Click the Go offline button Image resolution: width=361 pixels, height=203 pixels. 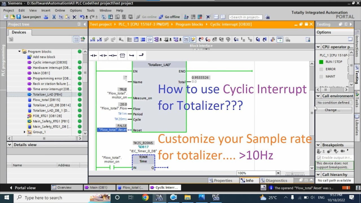169,17
